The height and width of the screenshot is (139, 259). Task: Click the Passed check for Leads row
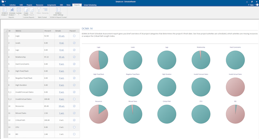coord(74,43)
